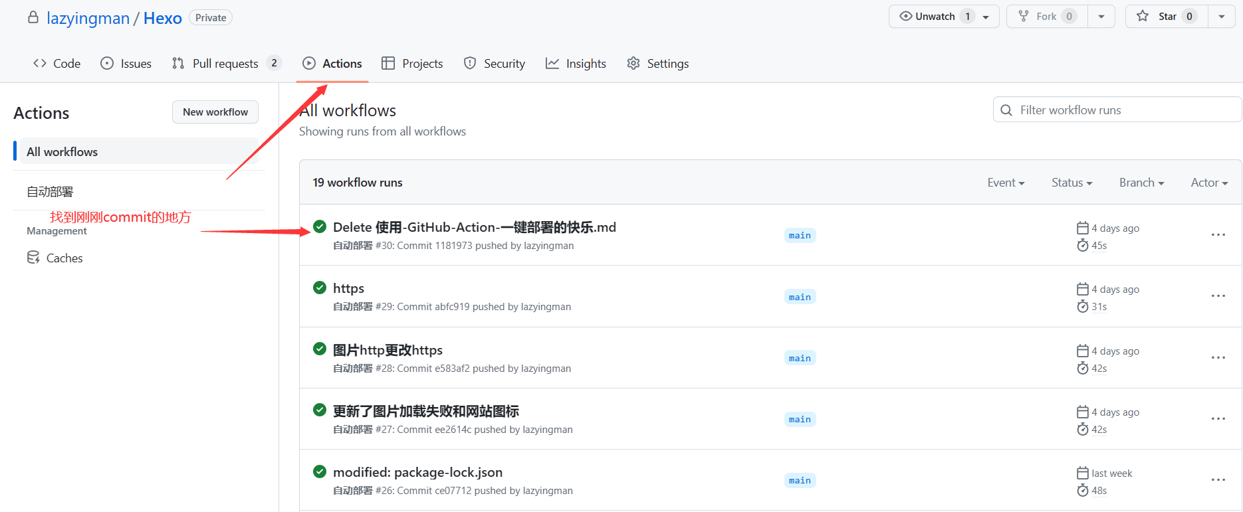The image size is (1243, 512).
Task: Open the 图片http更改https workflow run
Action: [x=388, y=350]
